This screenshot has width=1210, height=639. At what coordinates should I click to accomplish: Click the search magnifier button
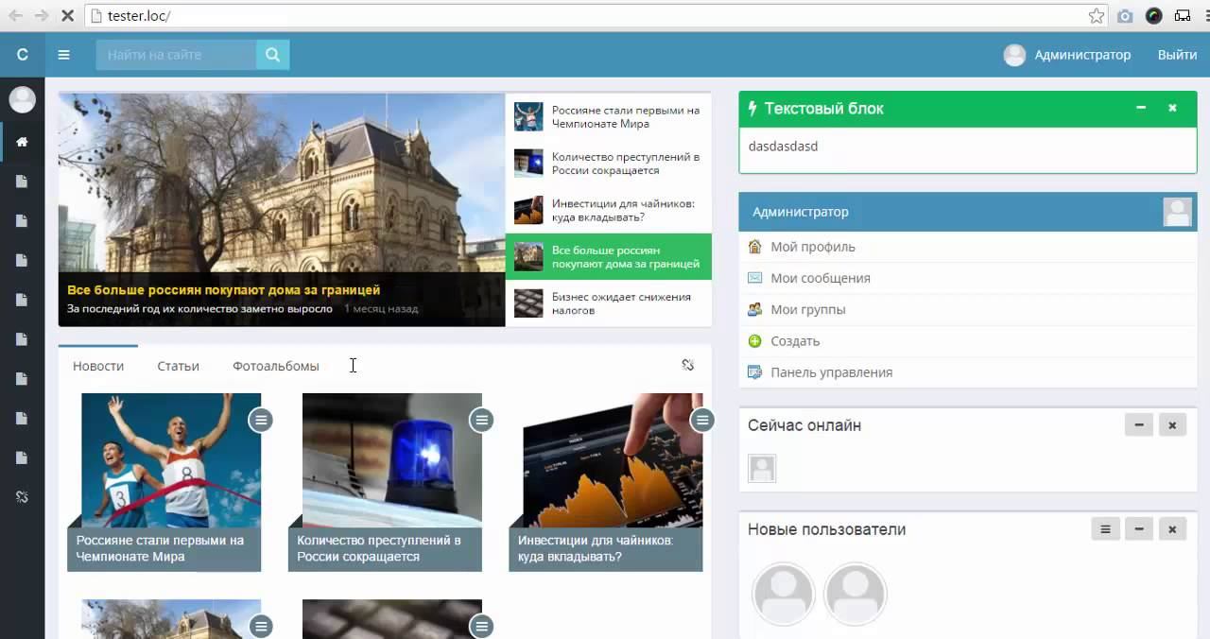[272, 55]
